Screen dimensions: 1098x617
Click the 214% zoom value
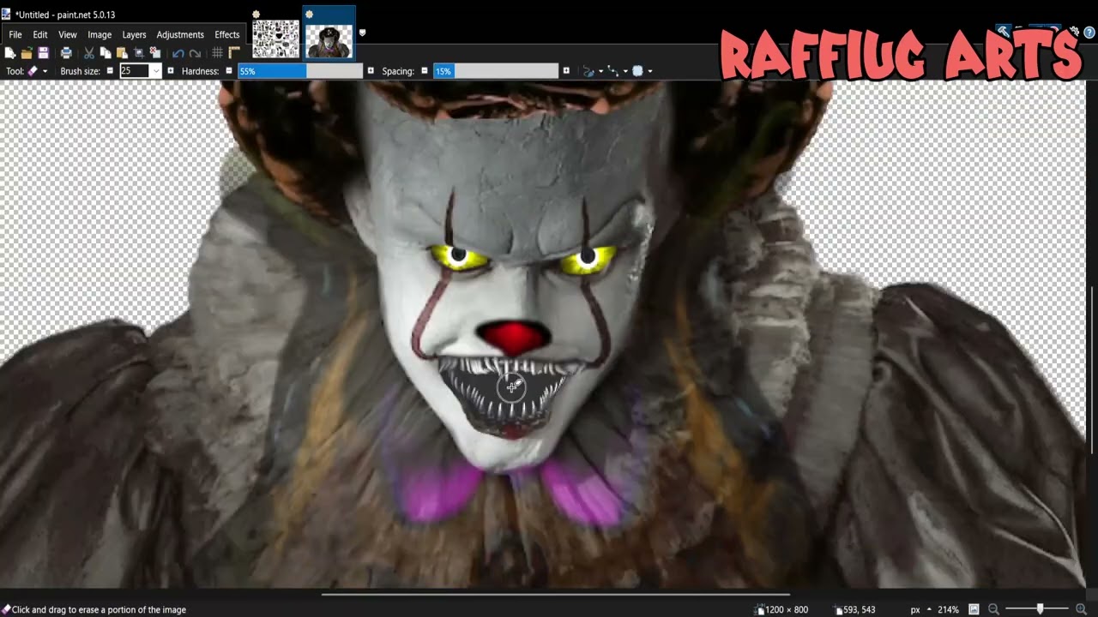[948, 609]
